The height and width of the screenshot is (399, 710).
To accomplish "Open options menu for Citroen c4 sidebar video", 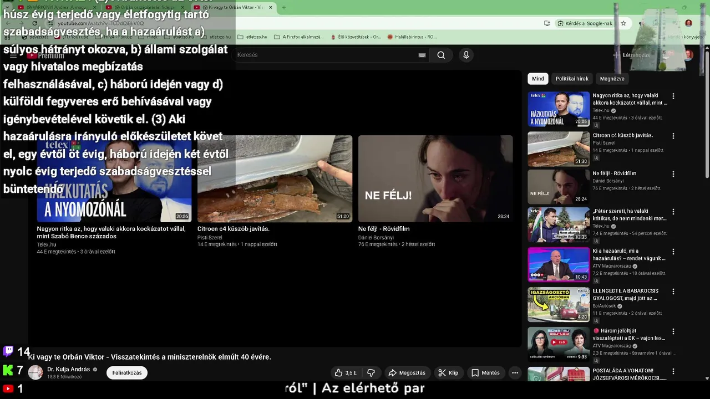I will (673, 136).
